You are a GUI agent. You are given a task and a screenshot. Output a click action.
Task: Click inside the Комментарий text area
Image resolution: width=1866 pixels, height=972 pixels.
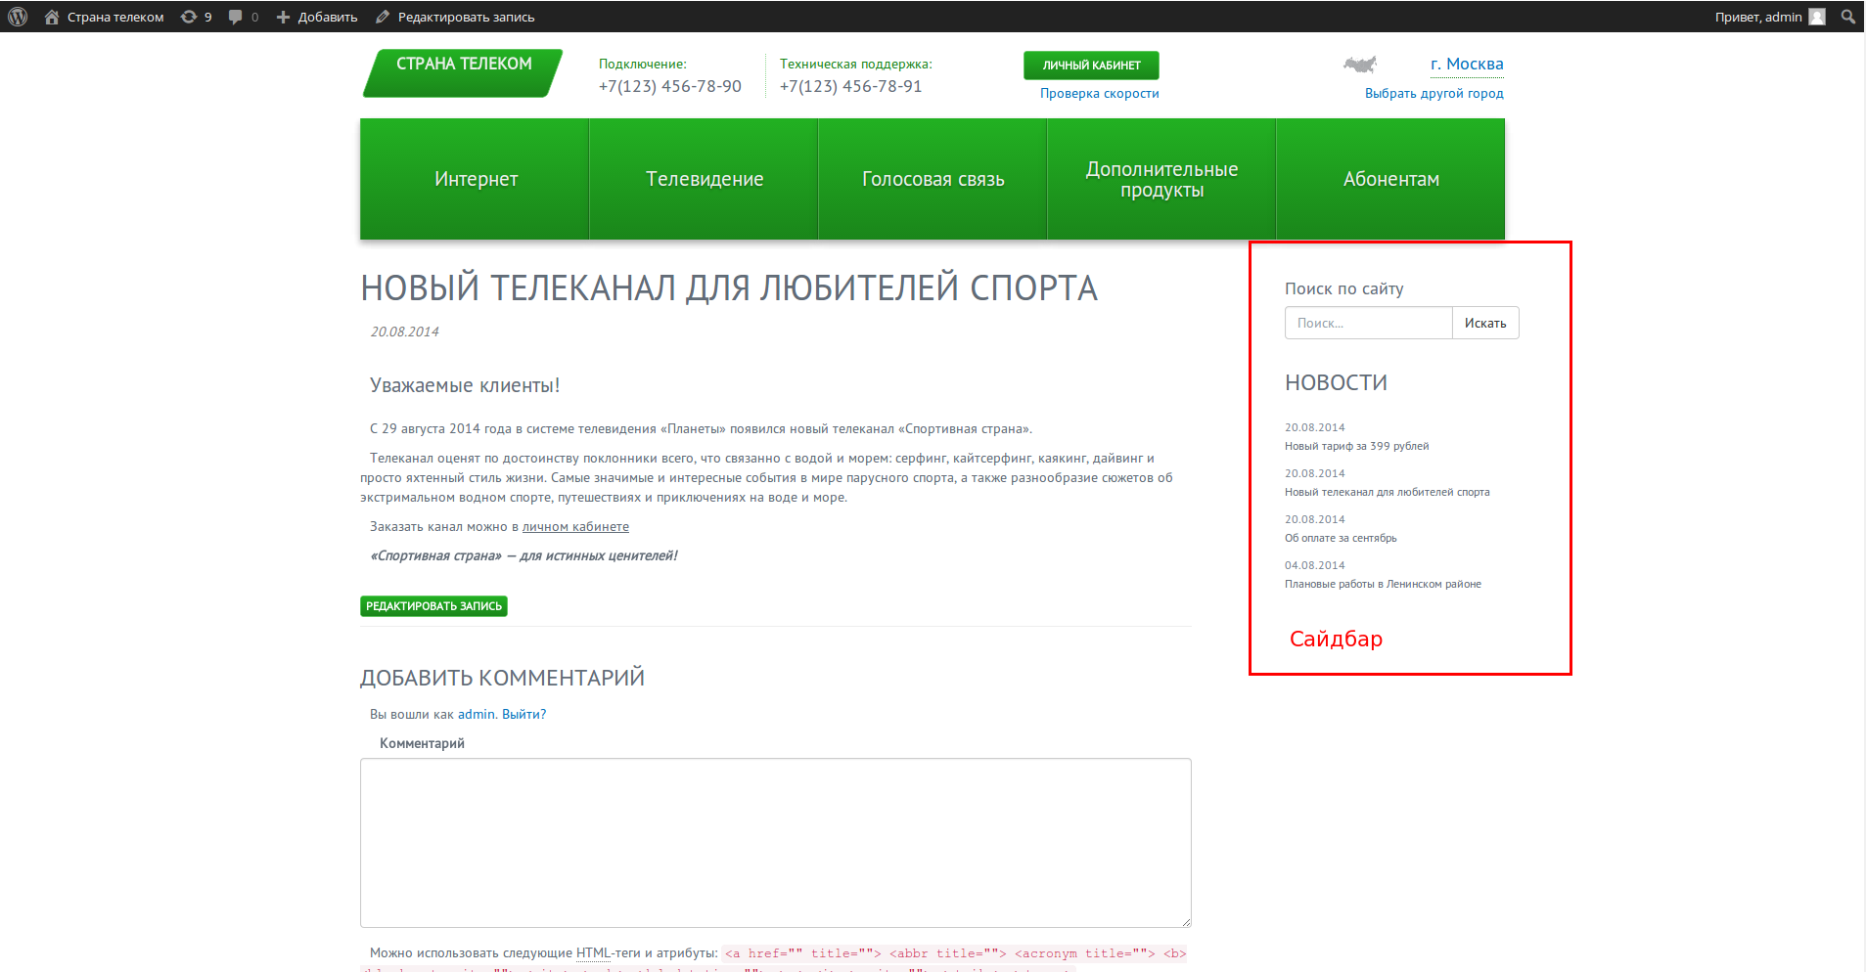[x=775, y=842]
